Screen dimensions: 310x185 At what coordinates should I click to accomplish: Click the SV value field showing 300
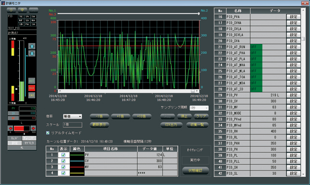click(x=27, y=113)
